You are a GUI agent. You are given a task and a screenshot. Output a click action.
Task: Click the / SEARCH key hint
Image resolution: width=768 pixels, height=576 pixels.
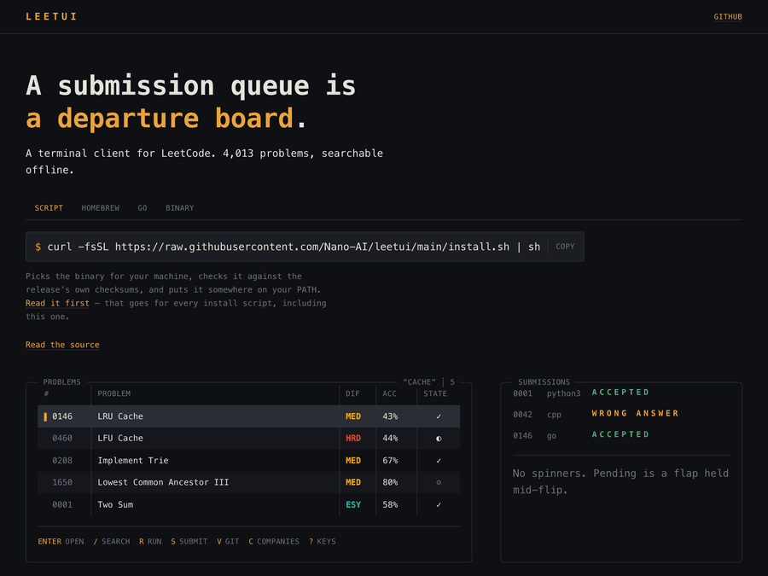click(x=112, y=542)
